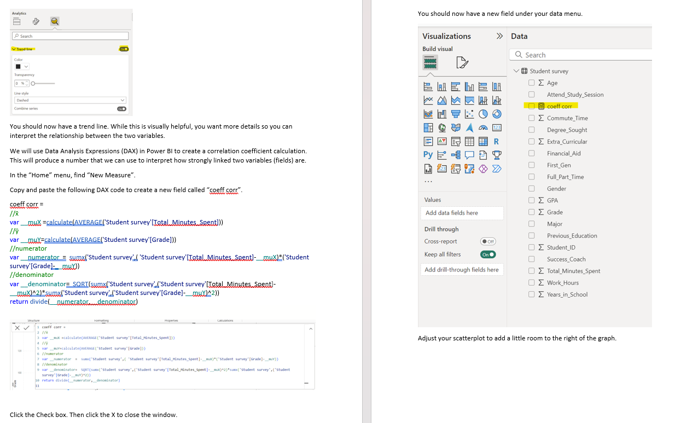The image size is (675, 423).
Task: Disable the Combine series toggle
Action: (x=122, y=109)
